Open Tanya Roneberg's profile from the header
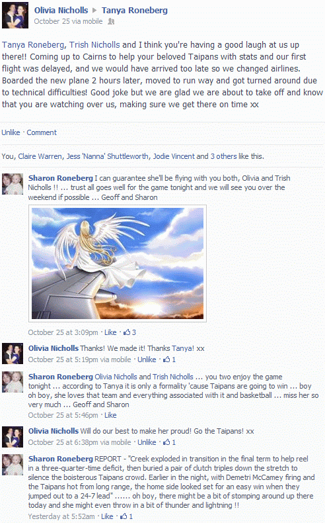Screen dimensions: 325x523 (x=134, y=11)
